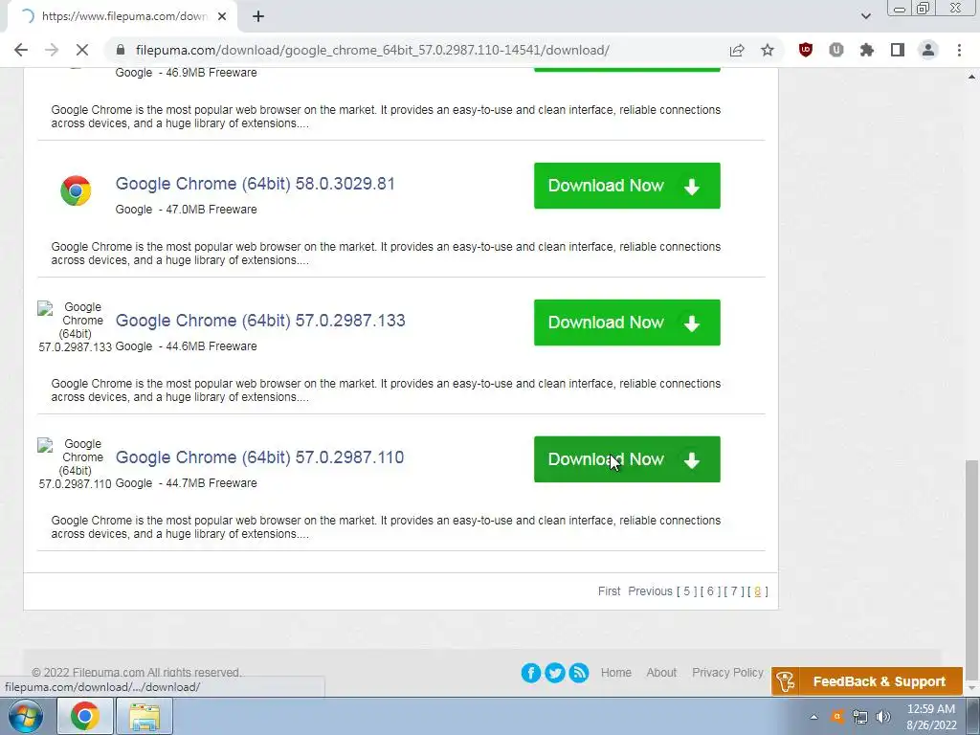
Task: Open the Windows Start button
Action: click(x=25, y=716)
